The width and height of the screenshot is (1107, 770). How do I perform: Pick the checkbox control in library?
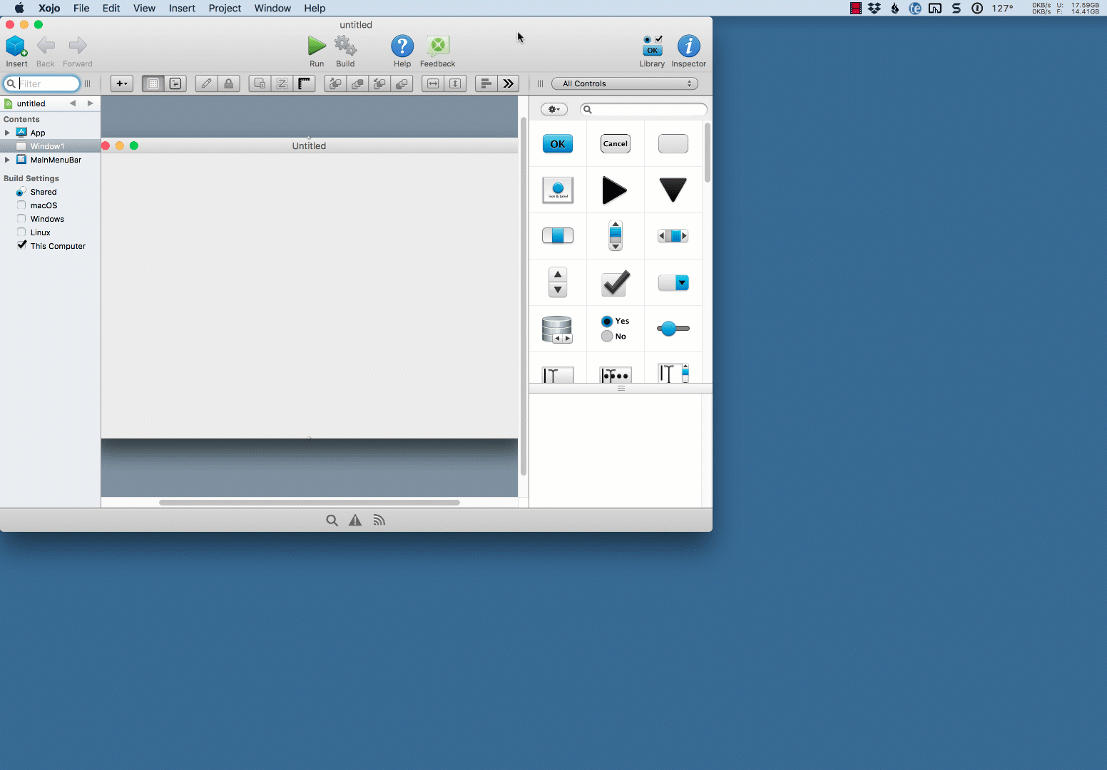pos(616,283)
